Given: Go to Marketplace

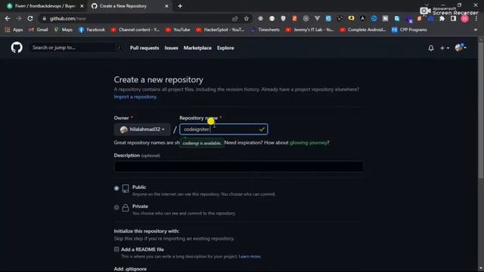Looking at the screenshot, I should click(197, 48).
